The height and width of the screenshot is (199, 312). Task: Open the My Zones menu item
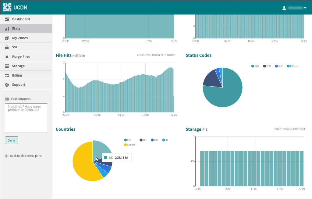(20, 38)
